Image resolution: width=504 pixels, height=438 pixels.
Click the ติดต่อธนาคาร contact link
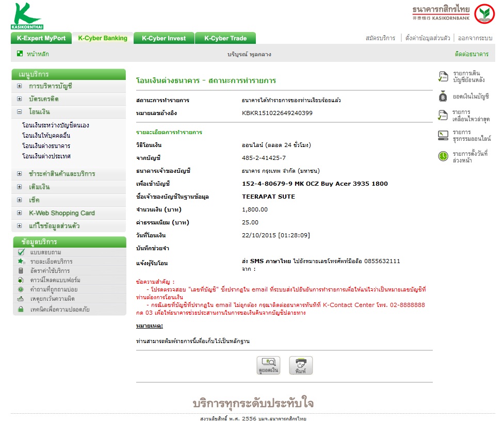472,54
